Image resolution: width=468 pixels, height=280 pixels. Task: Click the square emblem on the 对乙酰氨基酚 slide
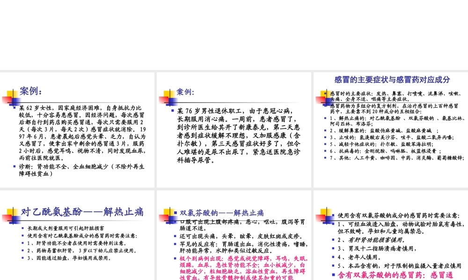click(x=9, y=215)
